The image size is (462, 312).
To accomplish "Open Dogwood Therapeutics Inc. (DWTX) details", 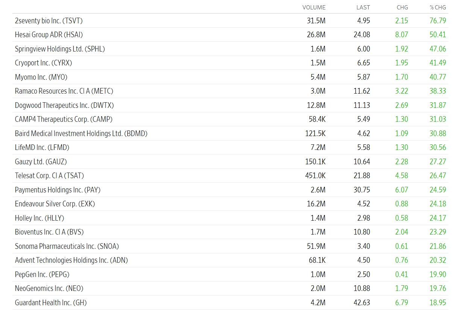I will tap(64, 105).
